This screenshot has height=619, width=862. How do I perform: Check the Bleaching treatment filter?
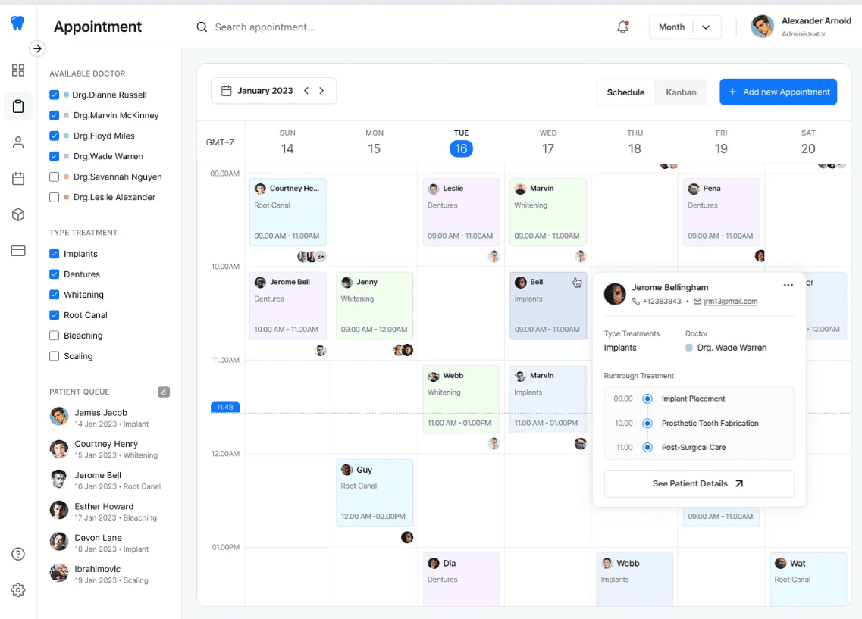point(54,336)
